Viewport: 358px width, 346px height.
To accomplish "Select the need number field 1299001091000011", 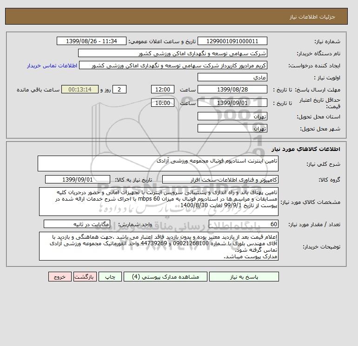I will pyautogui.click(x=232, y=41).
